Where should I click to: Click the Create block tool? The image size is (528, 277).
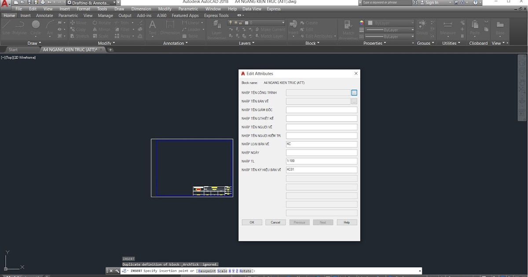(x=309, y=23)
